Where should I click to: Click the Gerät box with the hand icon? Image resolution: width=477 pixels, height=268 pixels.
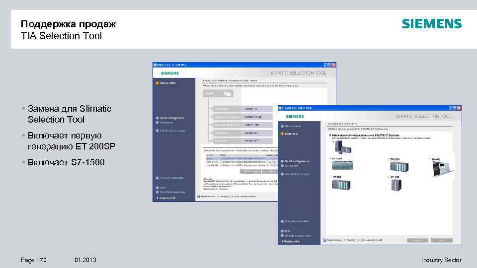[x=218, y=94]
